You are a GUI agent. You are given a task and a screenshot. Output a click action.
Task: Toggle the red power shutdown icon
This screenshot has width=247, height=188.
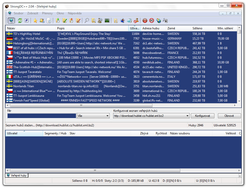(x=145, y=21)
